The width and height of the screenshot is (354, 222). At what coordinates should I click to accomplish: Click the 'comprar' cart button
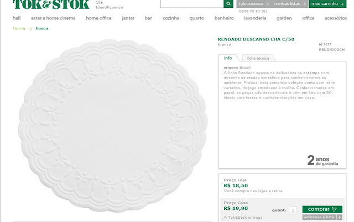[x=322, y=209]
